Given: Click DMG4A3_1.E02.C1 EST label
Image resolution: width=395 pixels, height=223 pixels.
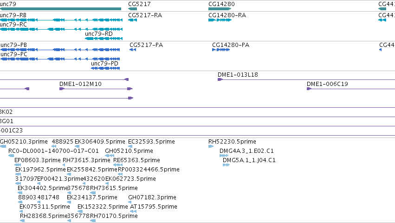Looking at the screenshot, I should tap(246, 151).
